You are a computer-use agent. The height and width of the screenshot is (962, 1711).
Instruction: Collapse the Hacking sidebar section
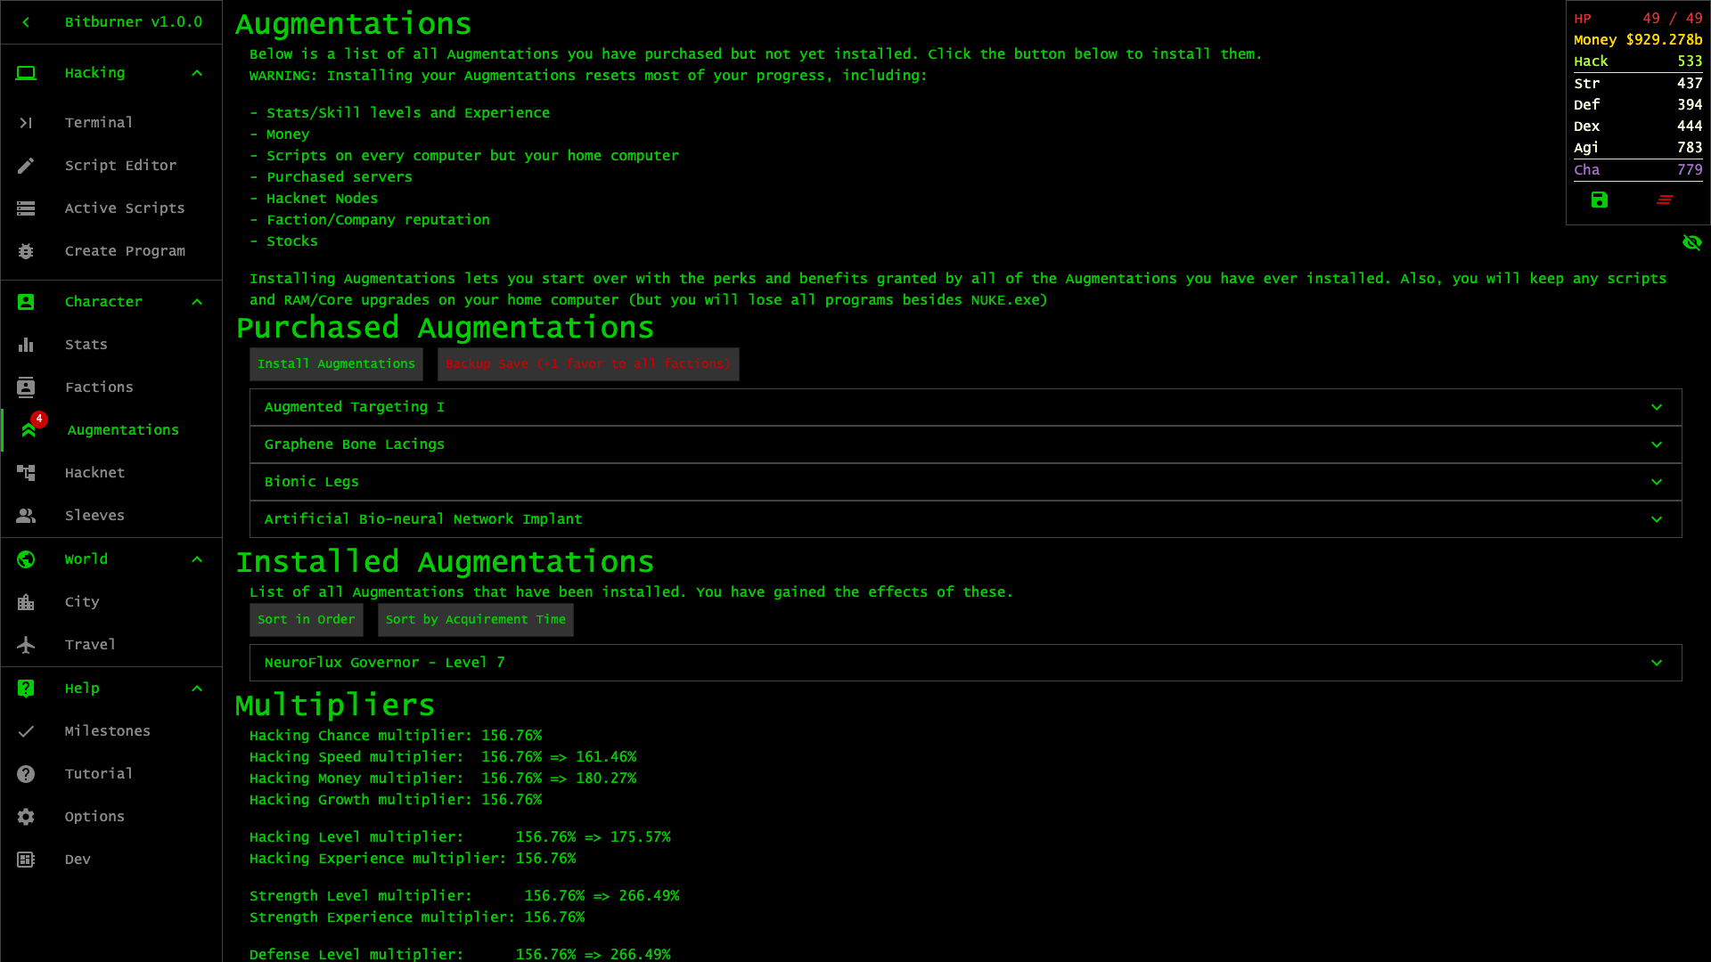pos(197,73)
